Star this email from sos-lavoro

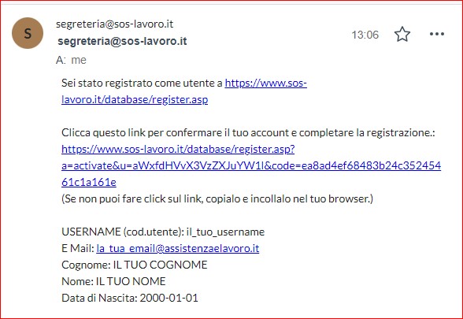click(402, 35)
